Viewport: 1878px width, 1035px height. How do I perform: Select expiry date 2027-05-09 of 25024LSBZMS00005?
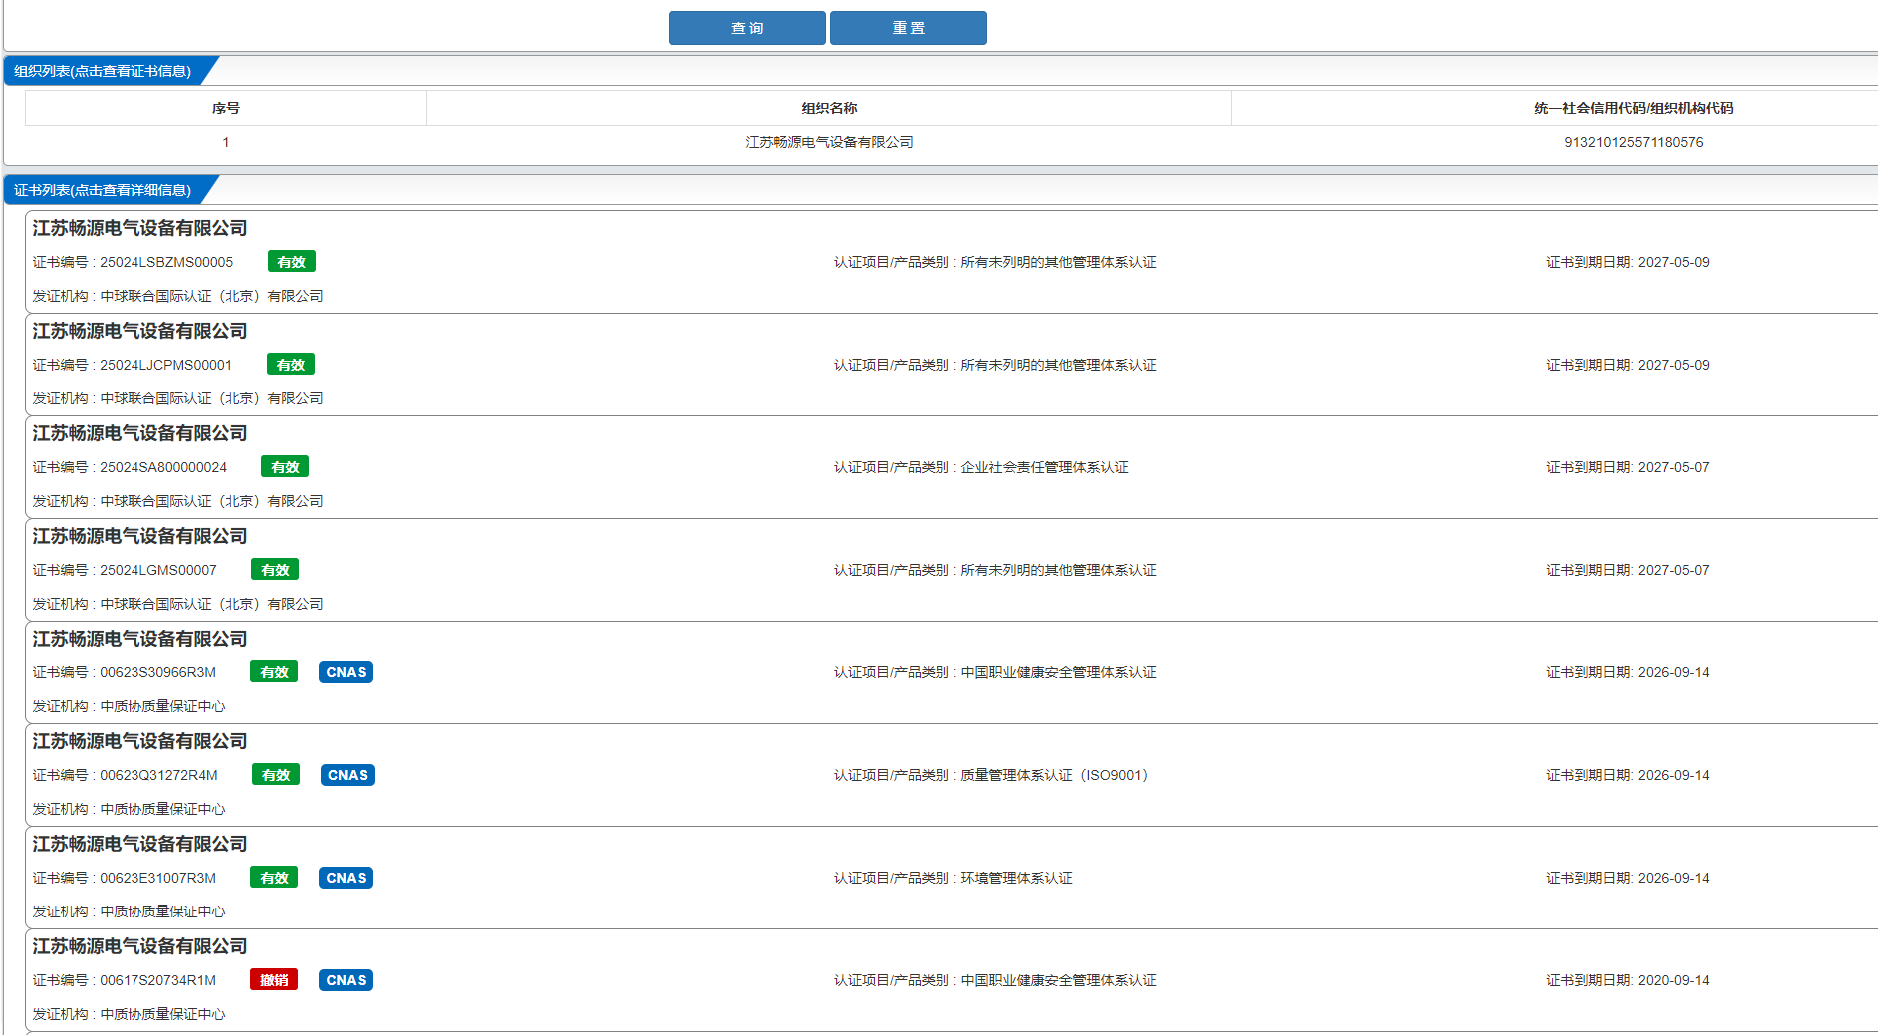[x=1673, y=262]
